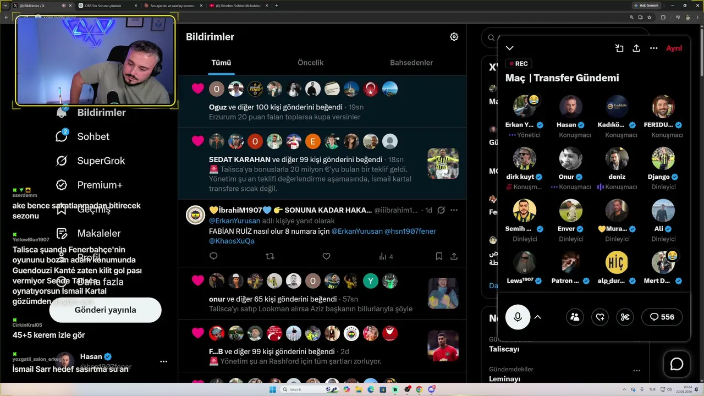Screen dimensions: 704x396
Task: Reply to the FABİAN RUİZ post
Action: pos(213,256)
